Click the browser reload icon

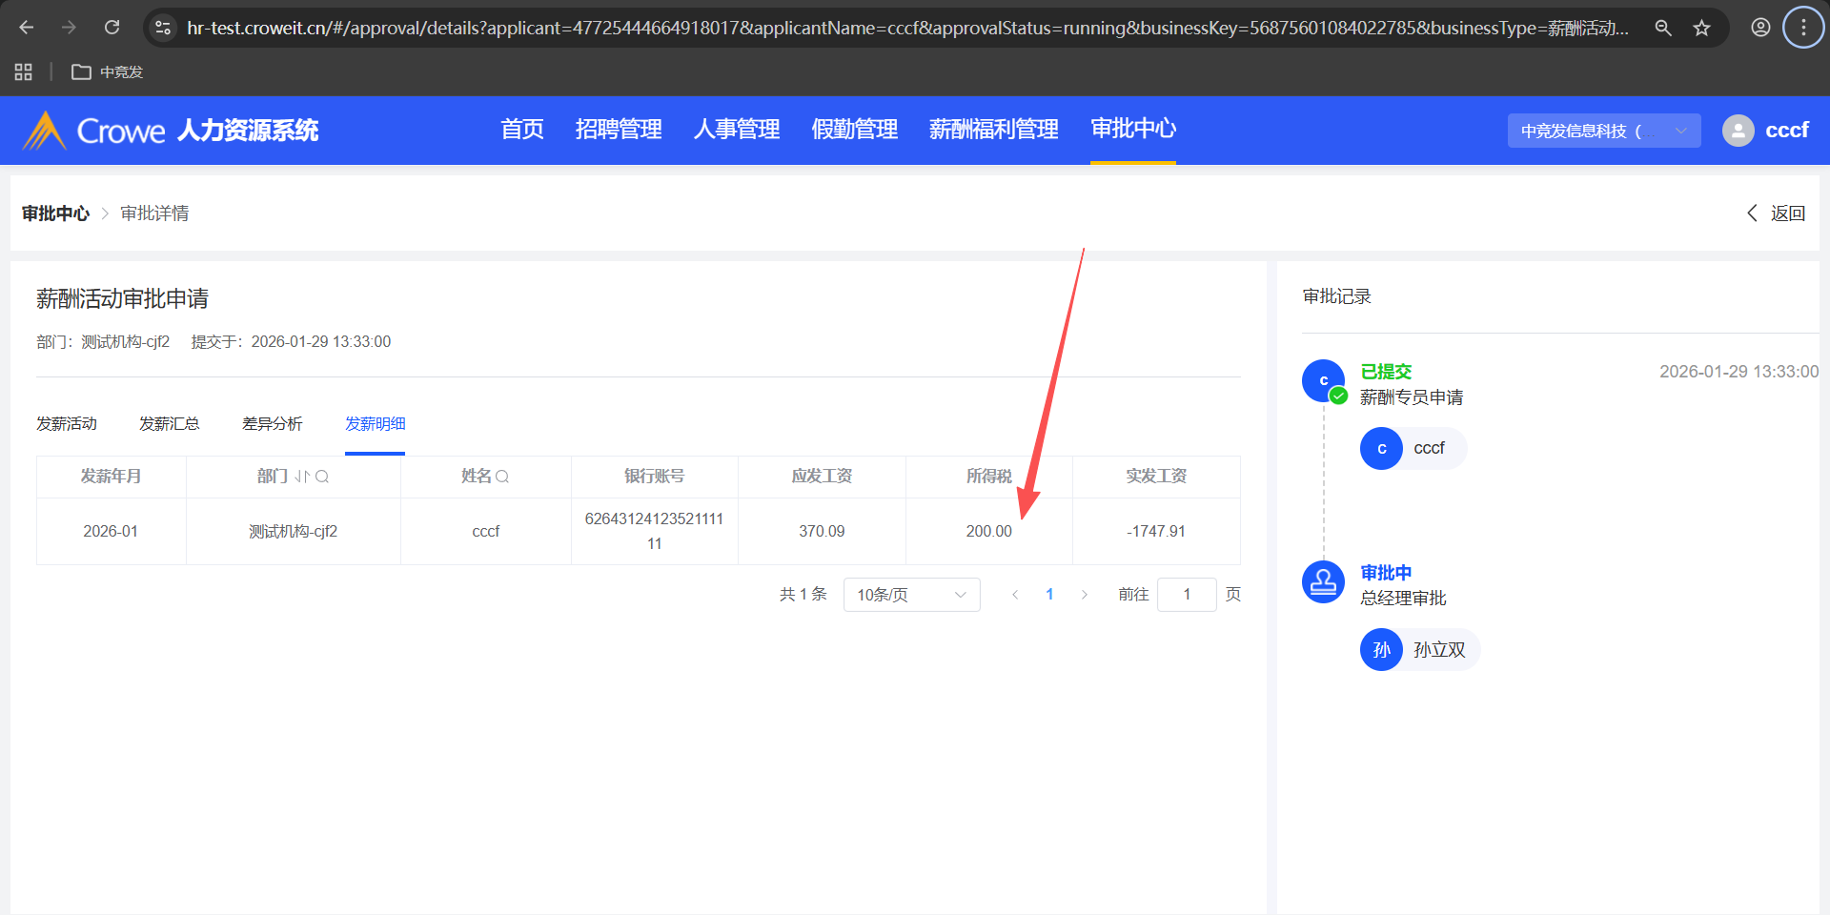112,28
